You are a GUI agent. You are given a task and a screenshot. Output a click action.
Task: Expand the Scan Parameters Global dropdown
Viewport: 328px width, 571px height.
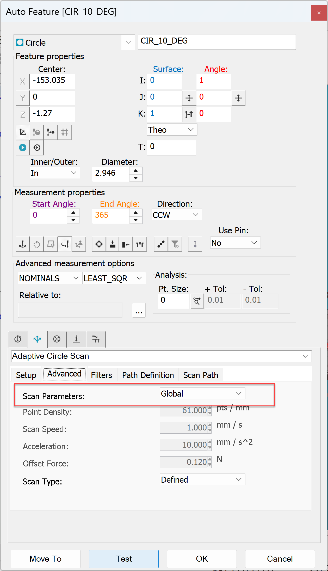point(202,393)
